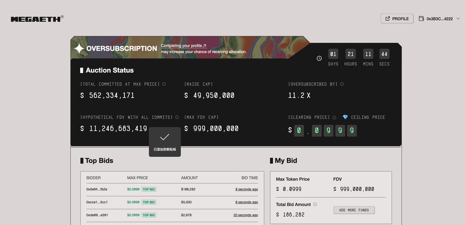Viewport: 465px width, 225px height.
Task: Click the ADD MORE FUNDS button
Action: [354, 210]
